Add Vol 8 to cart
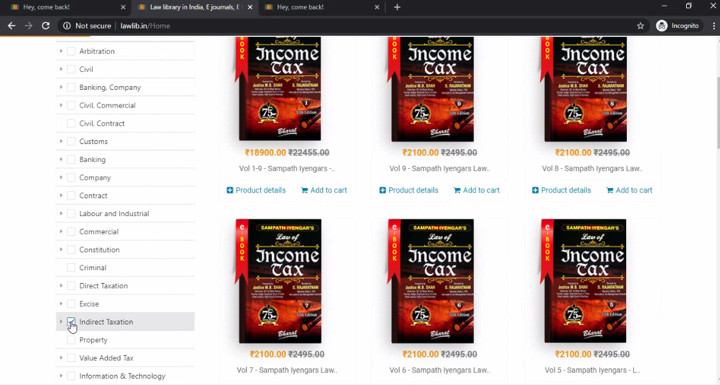 [x=629, y=190]
